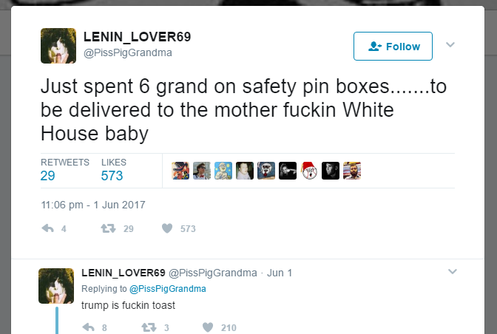Open last liker avatar with bearded man

tap(352, 171)
